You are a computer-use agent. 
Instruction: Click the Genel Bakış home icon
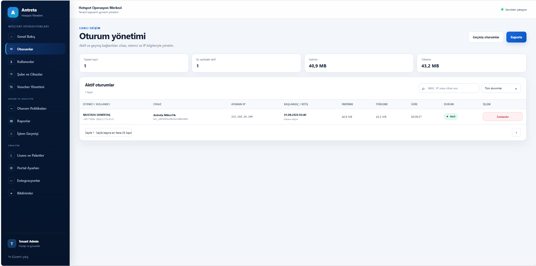click(x=11, y=37)
